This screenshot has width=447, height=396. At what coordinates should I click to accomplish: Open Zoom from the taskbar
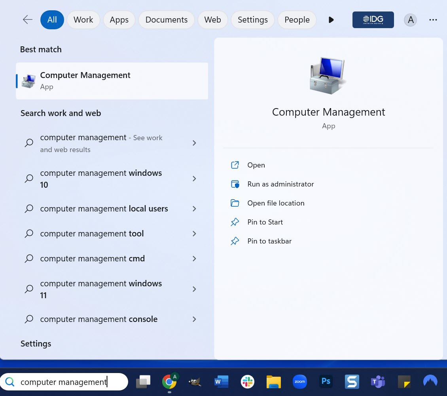[299, 382]
